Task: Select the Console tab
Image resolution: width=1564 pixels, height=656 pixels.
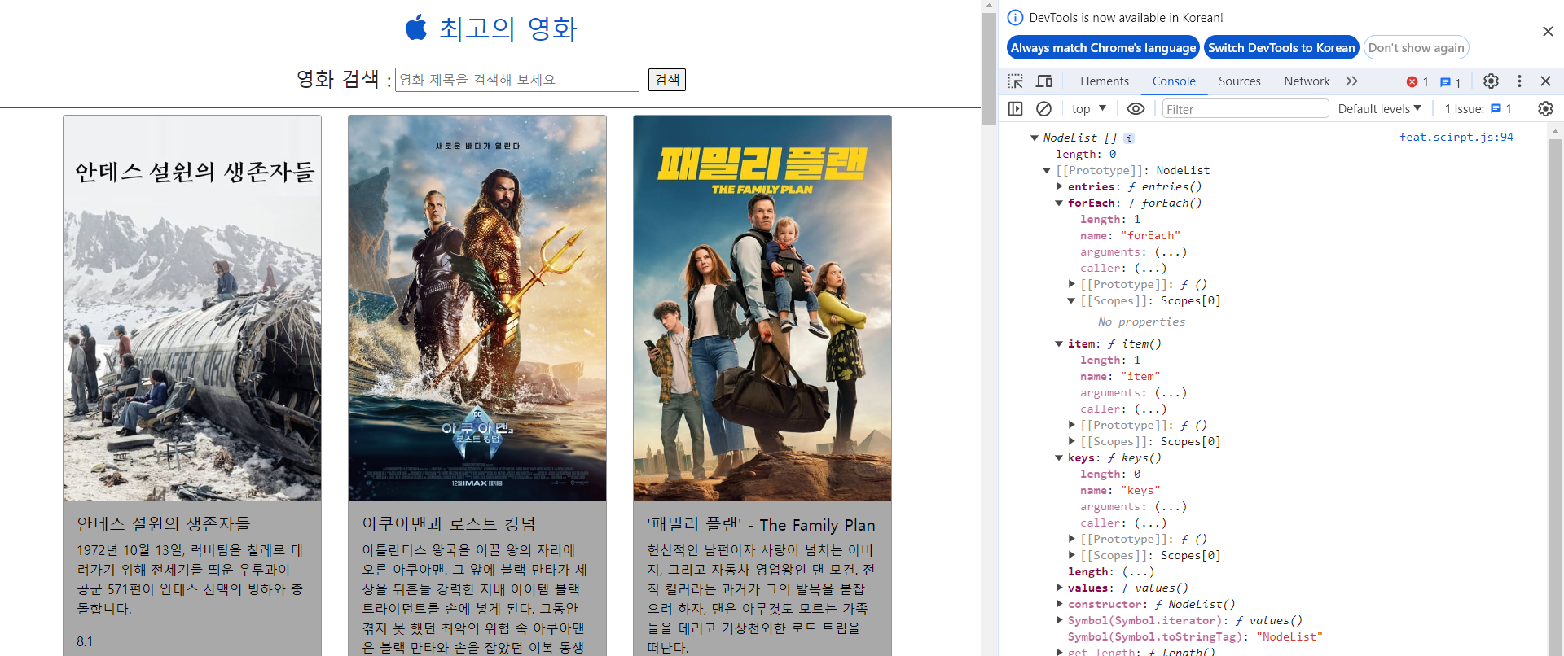Action: click(1174, 81)
